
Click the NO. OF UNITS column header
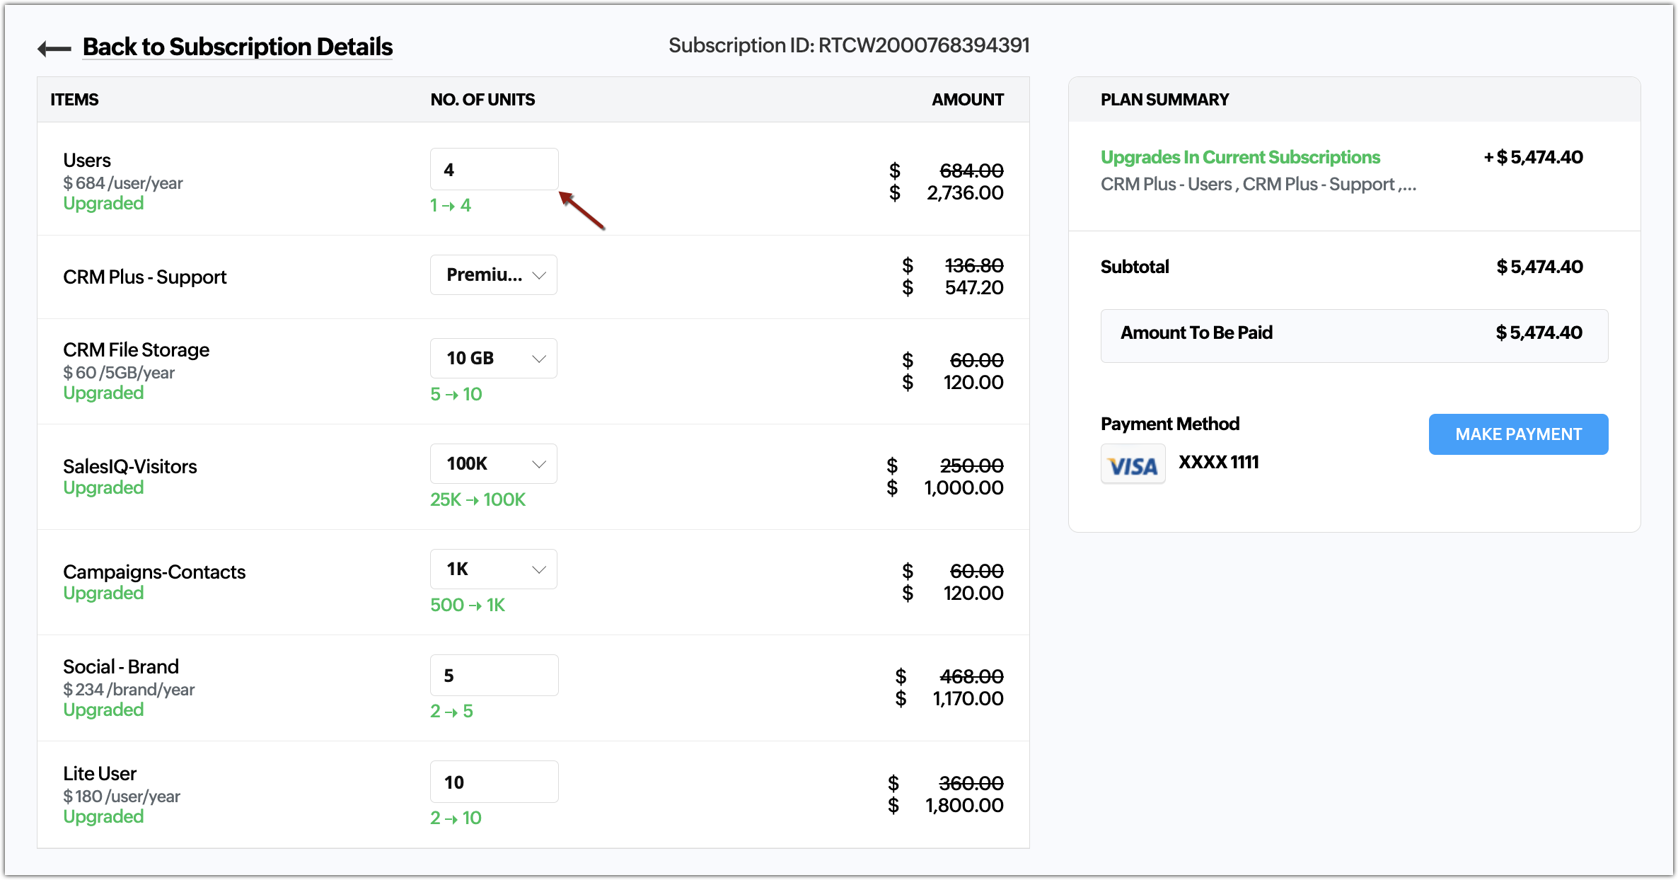pos(482,100)
